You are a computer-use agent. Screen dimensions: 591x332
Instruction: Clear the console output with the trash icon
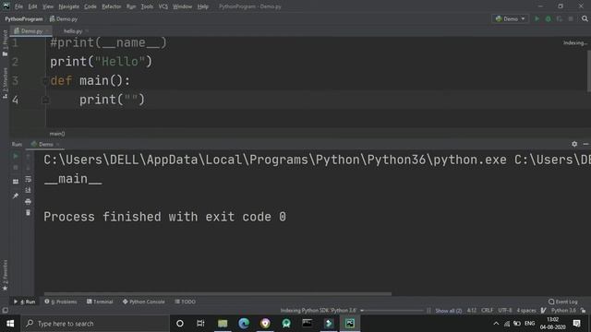pyautogui.click(x=28, y=213)
